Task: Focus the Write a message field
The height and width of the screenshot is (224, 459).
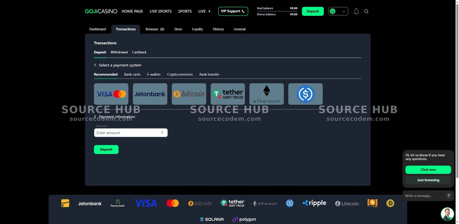Action: [424, 196]
